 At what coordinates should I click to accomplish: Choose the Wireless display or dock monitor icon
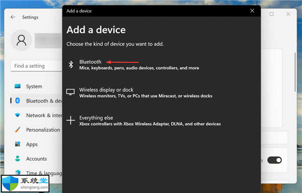[70, 92]
